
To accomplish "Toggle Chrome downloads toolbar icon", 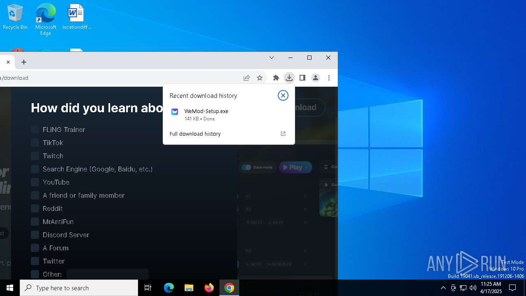I will click(x=289, y=78).
